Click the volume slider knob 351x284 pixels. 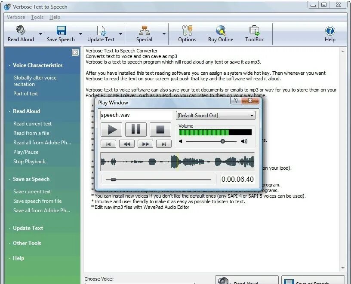coord(222,141)
